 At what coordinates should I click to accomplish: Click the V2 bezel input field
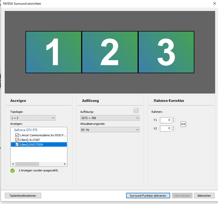(x=166, y=128)
